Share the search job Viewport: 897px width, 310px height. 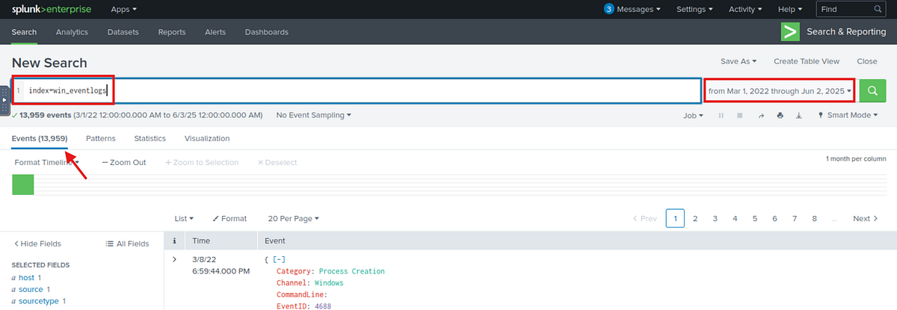tap(761, 116)
